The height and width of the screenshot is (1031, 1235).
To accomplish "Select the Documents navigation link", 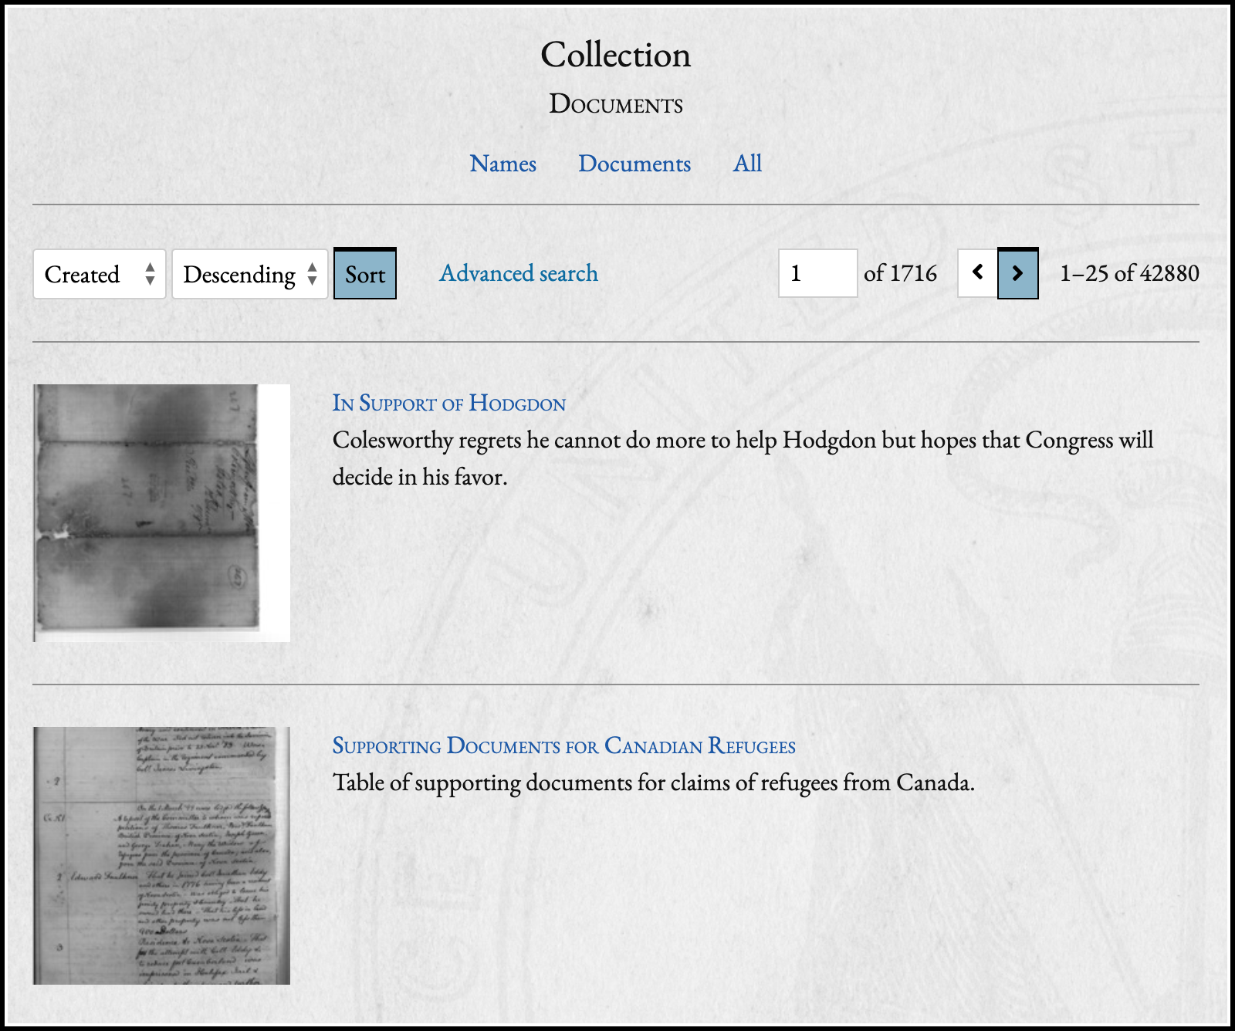I will [x=634, y=164].
